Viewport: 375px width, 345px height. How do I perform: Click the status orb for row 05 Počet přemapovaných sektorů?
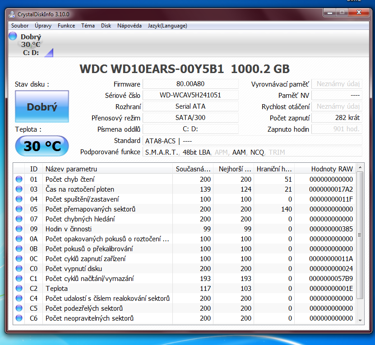pyautogui.click(x=19, y=209)
